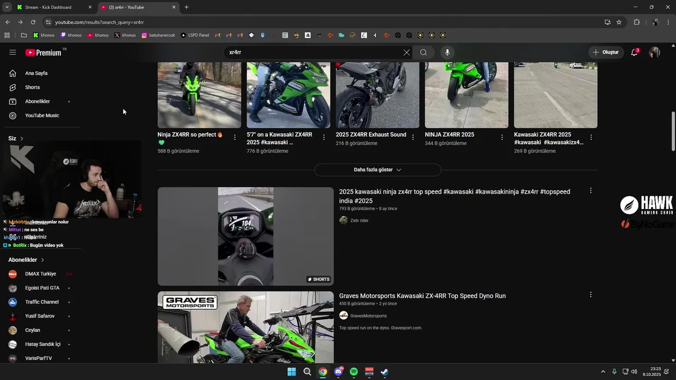Screen dimensions: 676x380
Task: Open the Twitch khonus bookmark
Action: point(71,35)
